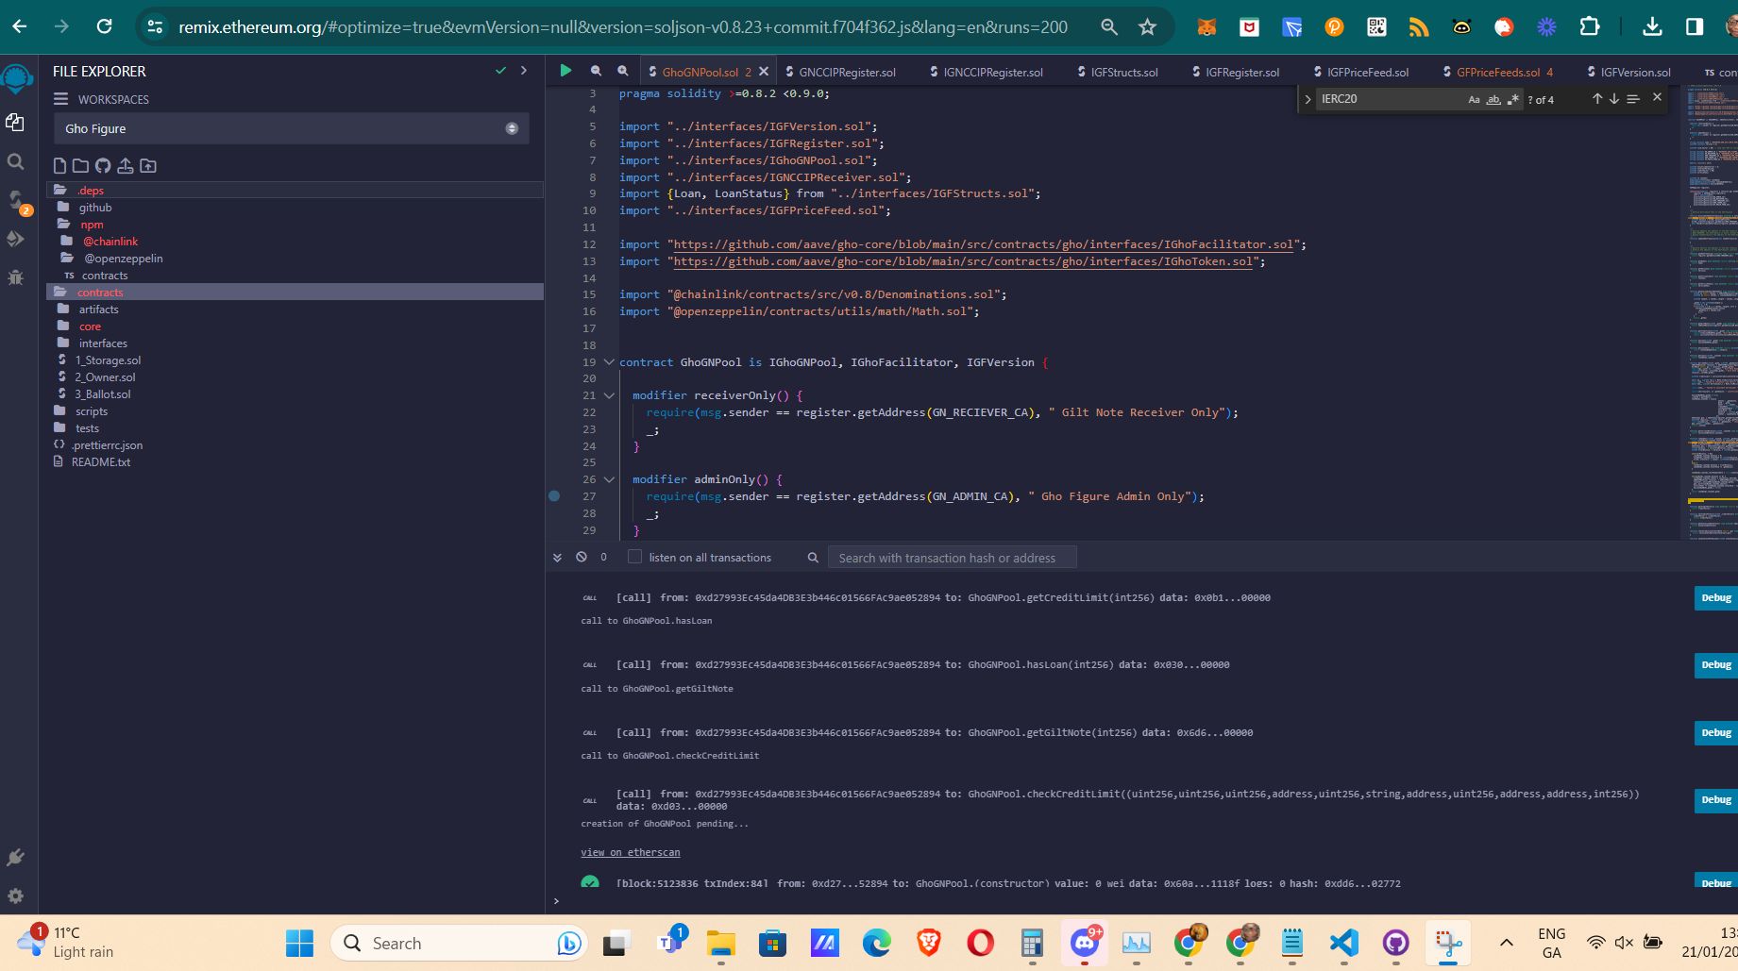
Task: Click the code minimap overview
Action: coord(1712,311)
